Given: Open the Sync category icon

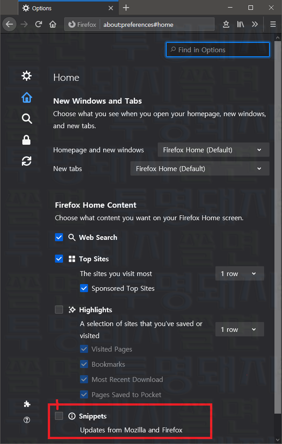Looking at the screenshot, I should [x=27, y=161].
